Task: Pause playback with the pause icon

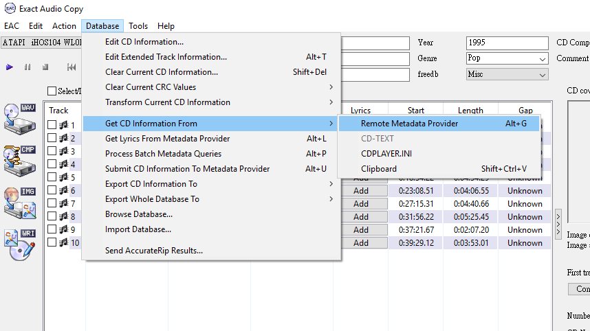Action: pyautogui.click(x=28, y=67)
